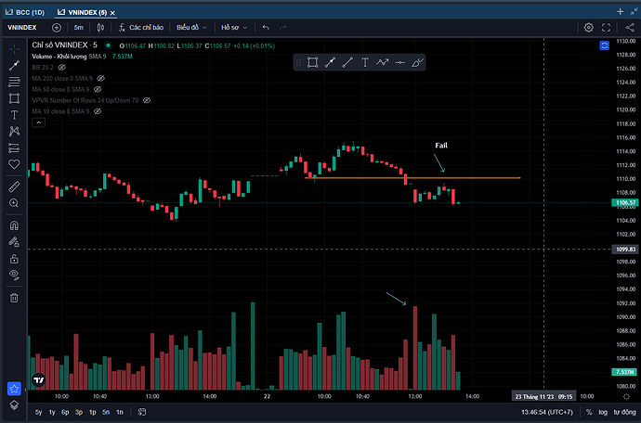
Task: Pick the line tool in floating toolbar
Action: pos(347,62)
